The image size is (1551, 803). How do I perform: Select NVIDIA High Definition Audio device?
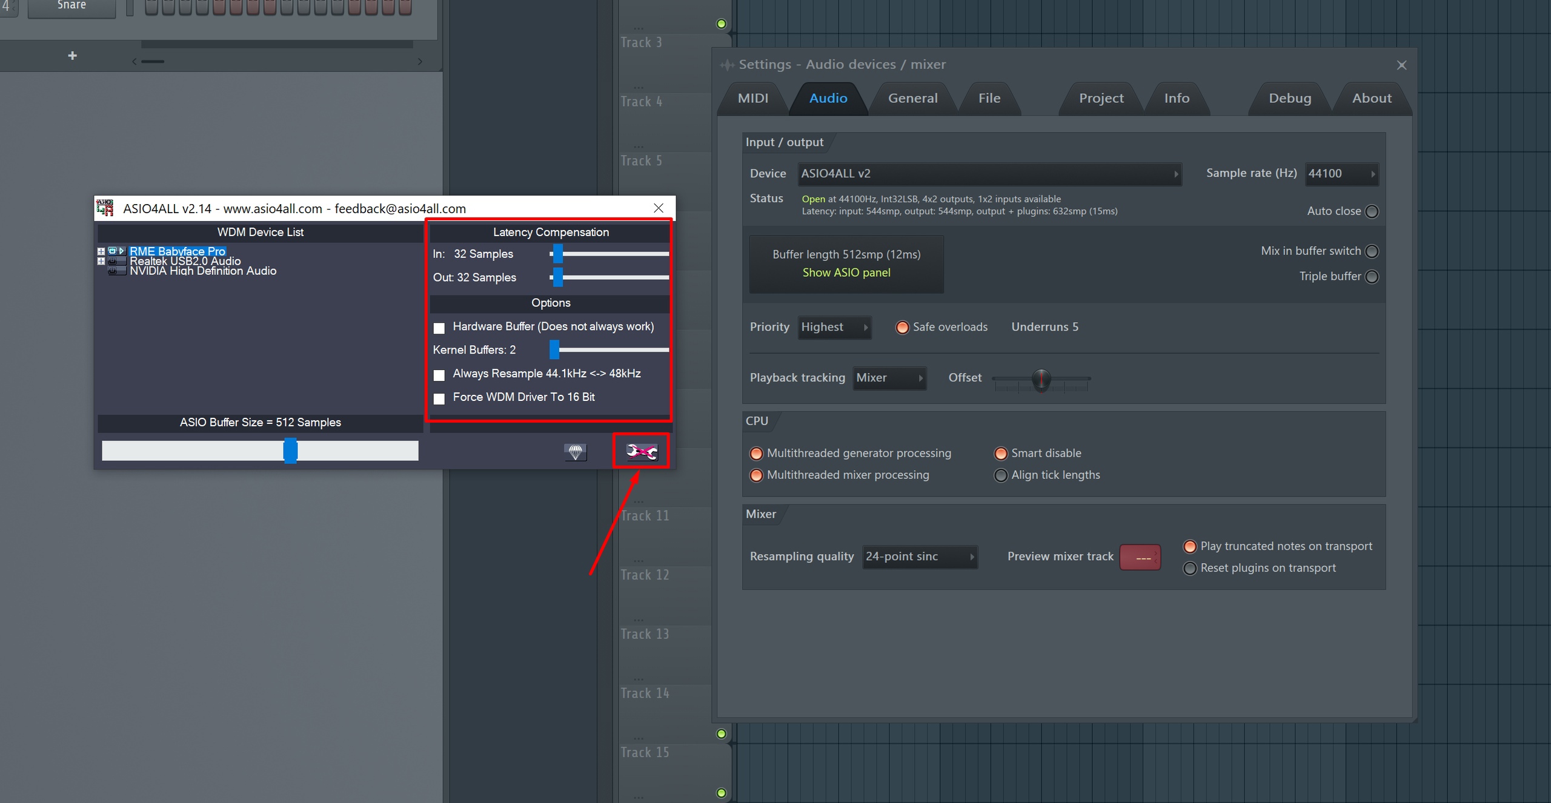click(x=203, y=271)
